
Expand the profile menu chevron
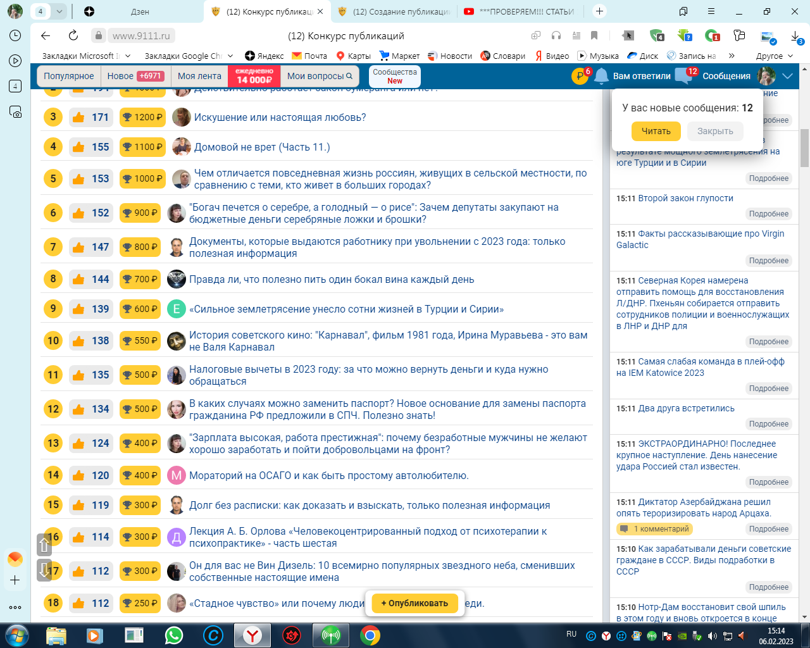[x=788, y=76]
